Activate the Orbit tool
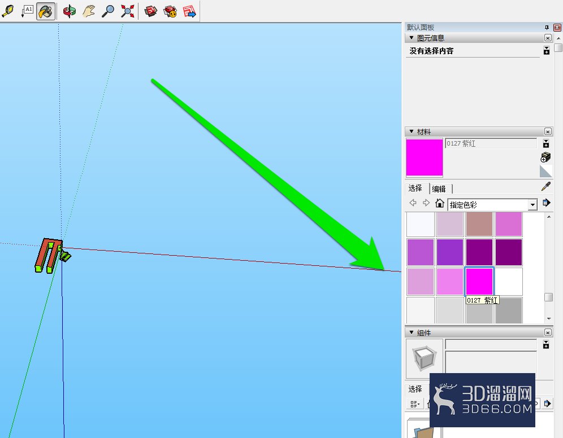The width and height of the screenshot is (563, 438). pyautogui.click(x=70, y=11)
